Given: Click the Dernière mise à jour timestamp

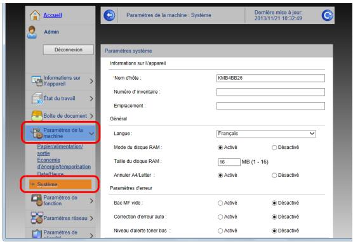Looking at the screenshot, I should [278, 15].
